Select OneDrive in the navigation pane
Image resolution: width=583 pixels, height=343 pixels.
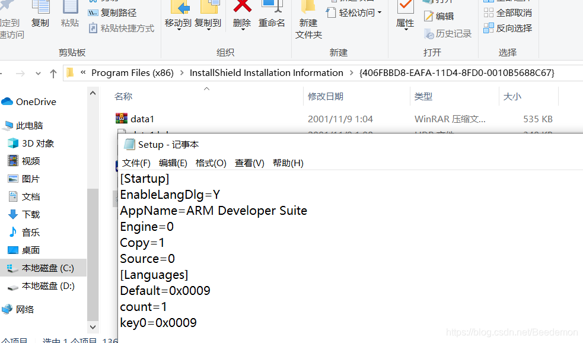tap(29, 101)
